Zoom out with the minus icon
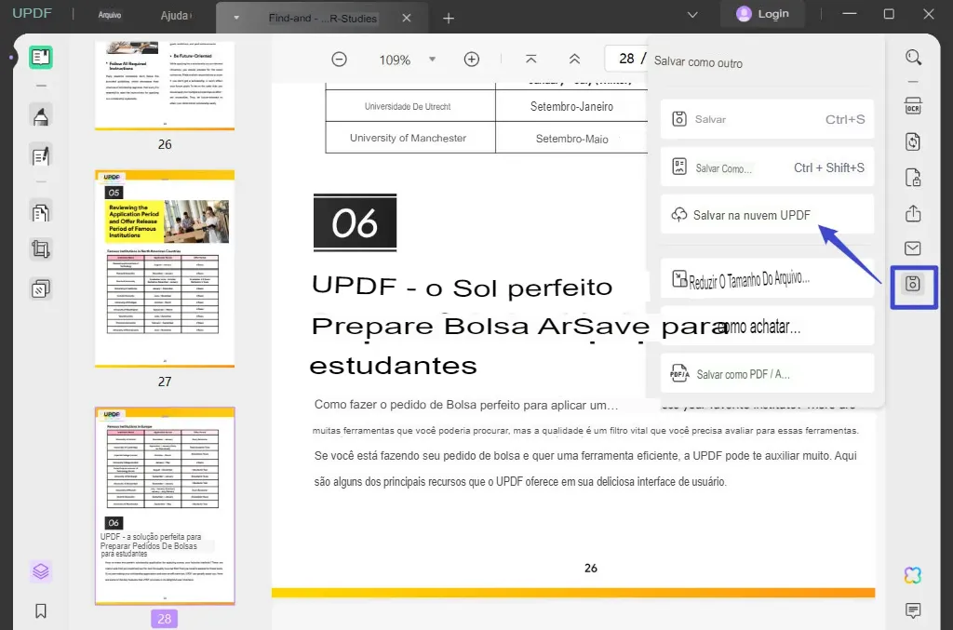This screenshot has height=630, width=953. [x=339, y=59]
